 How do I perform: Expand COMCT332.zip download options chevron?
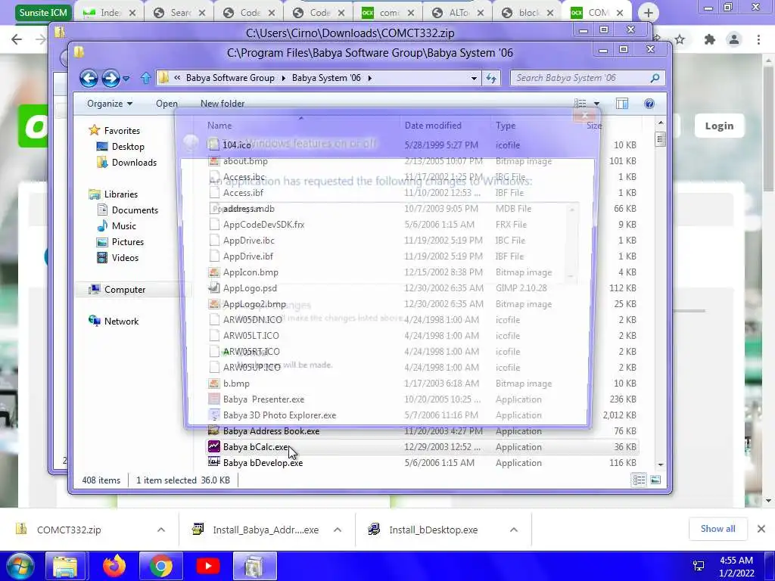(161, 530)
